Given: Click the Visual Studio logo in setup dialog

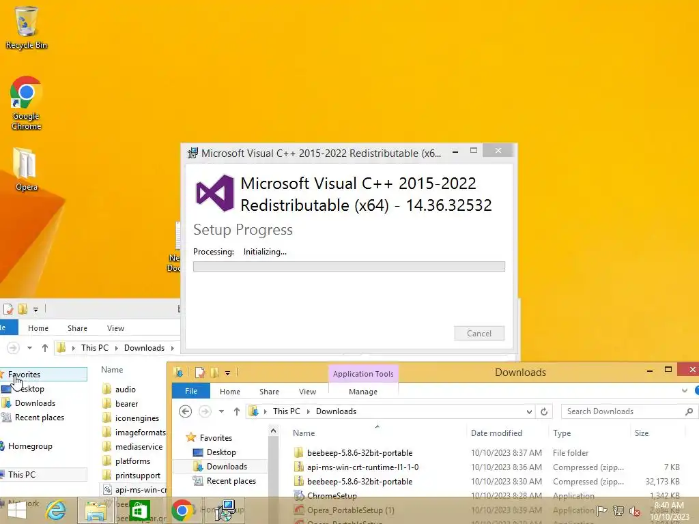Looking at the screenshot, I should [x=215, y=193].
